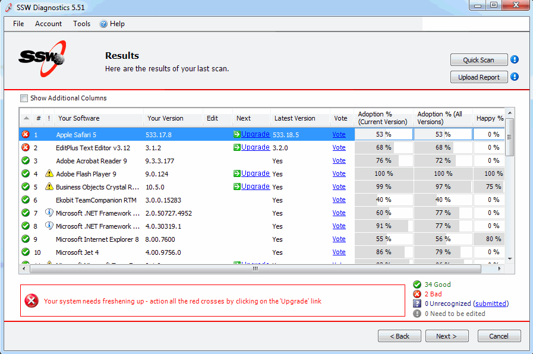Screen dimensions: 533x354
Task: Click latest version 3.2.0 cell
Action: (280, 148)
